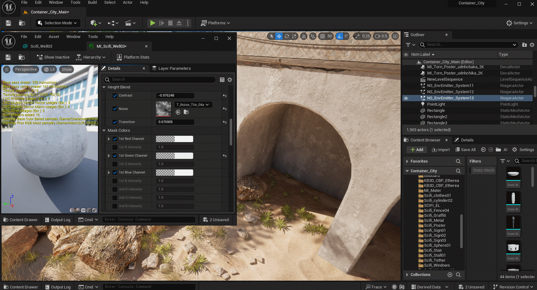
Task: Click Save All in Content Browser
Action: click(466, 150)
